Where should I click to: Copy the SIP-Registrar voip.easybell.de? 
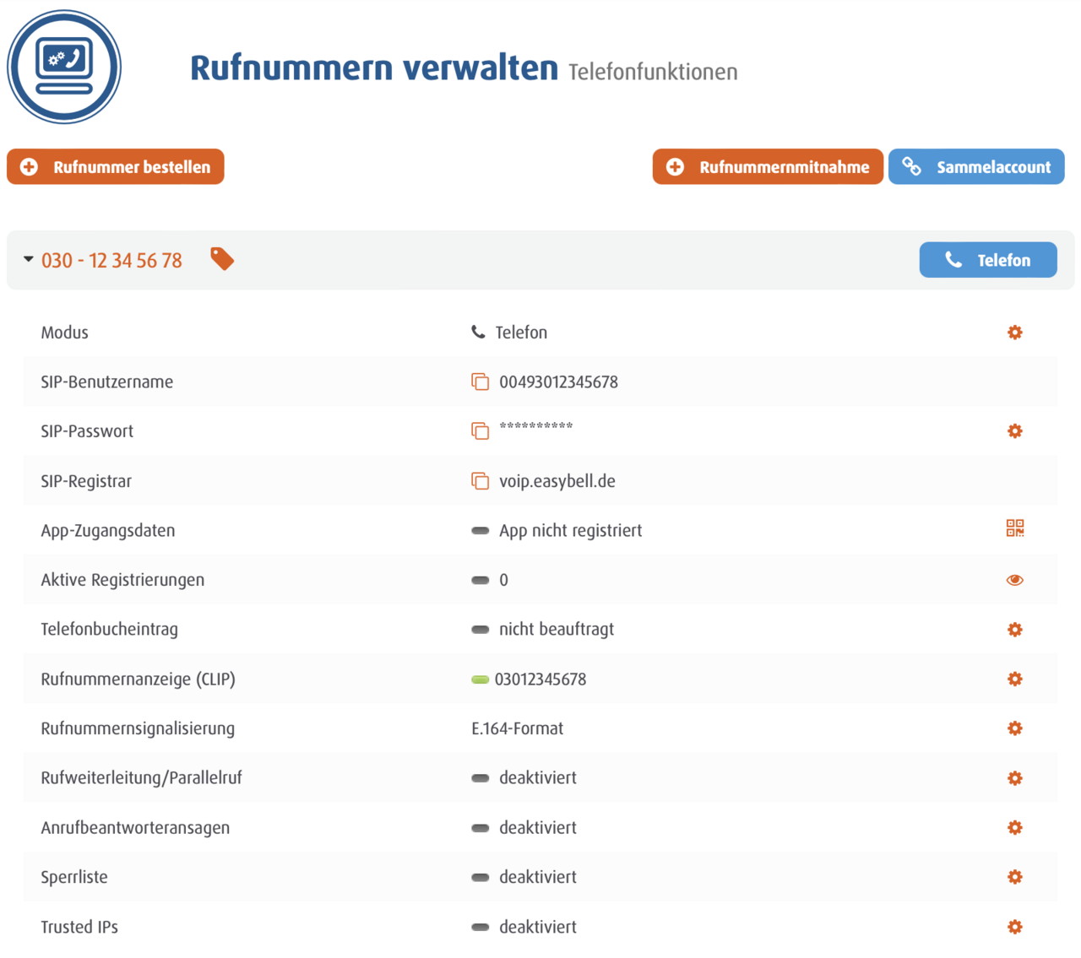480,480
